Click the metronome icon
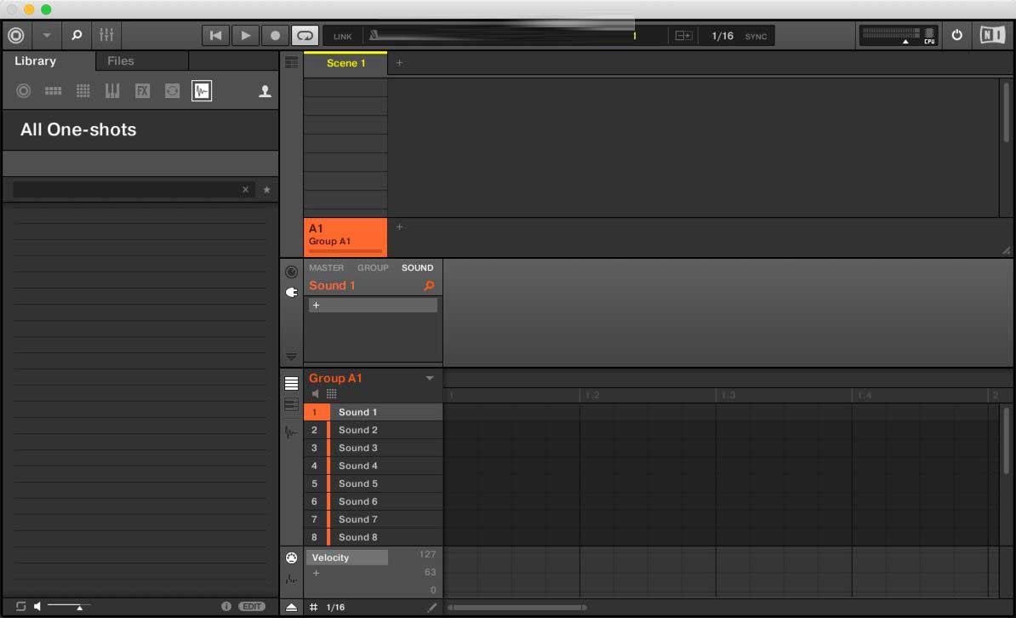 (x=374, y=35)
